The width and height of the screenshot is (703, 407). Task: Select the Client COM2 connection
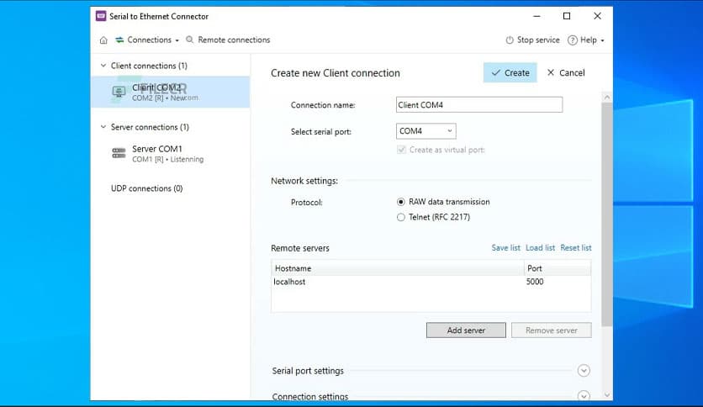click(171, 92)
